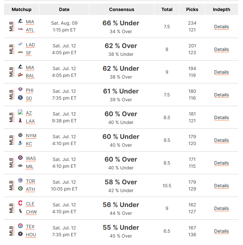
Task: Click the Dodgers team logo icon
Action: 20,44
